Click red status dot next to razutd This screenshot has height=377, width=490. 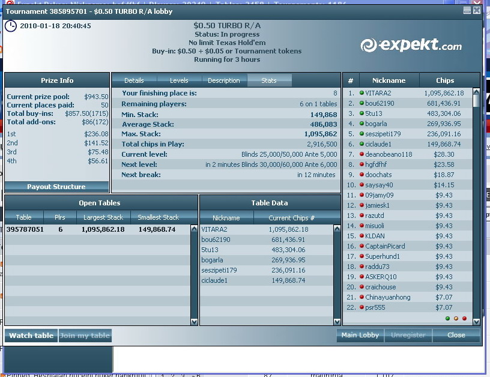pyautogui.click(x=361, y=215)
